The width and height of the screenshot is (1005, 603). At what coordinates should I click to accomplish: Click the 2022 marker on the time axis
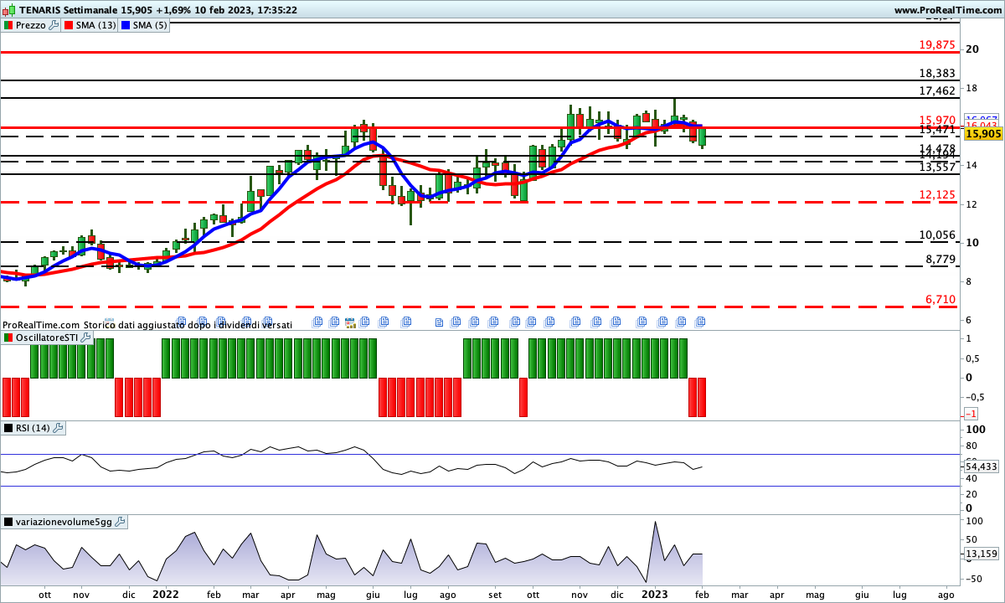[x=165, y=594]
